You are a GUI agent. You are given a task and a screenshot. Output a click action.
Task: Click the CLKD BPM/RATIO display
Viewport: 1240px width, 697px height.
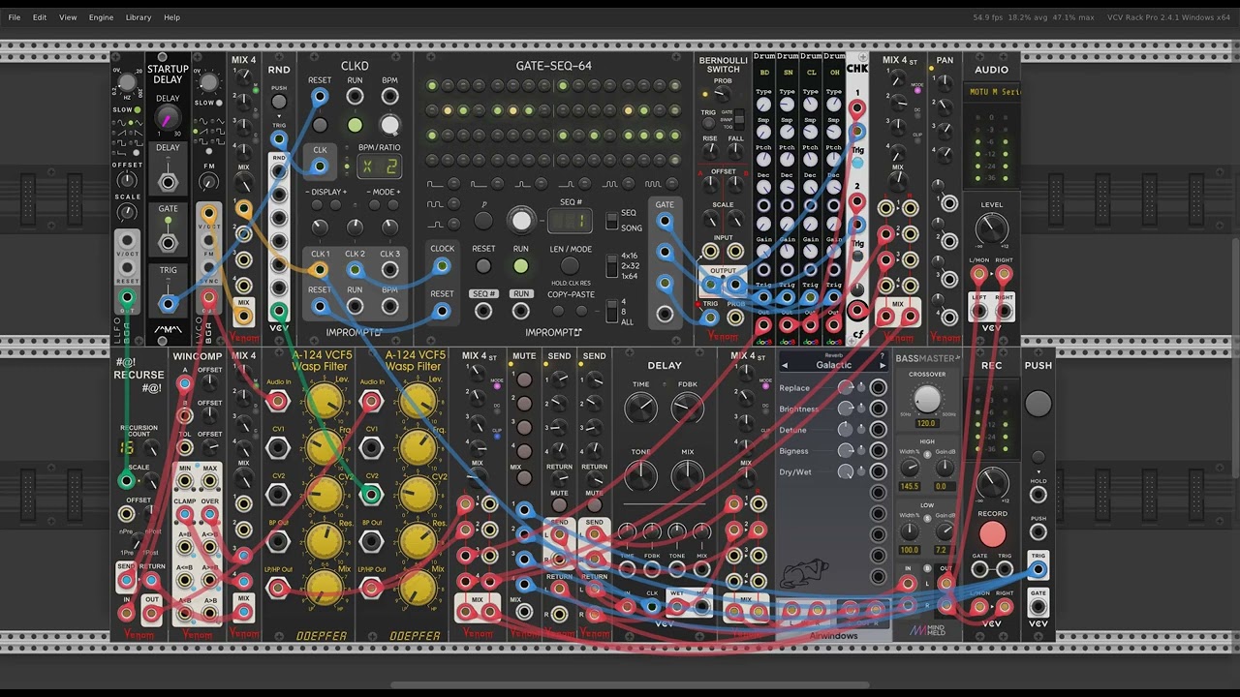380,167
